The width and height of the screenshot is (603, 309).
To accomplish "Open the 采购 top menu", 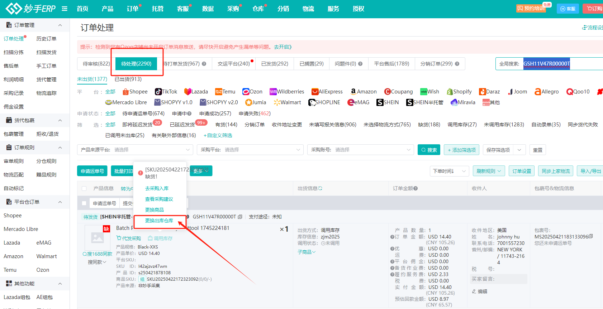I will [x=233, y=9].
